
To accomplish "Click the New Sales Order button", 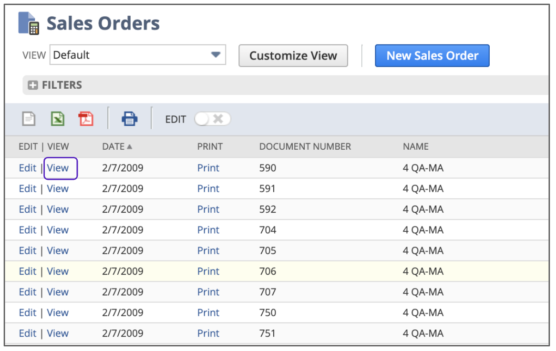I will (432, 56).
